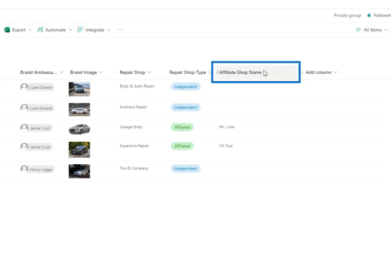
Task: Click the plus icon beside Add column
Action: point(302,72)
